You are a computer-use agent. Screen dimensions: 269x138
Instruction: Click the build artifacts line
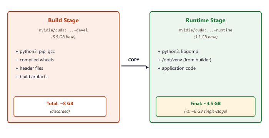click(x=32, y=77)
